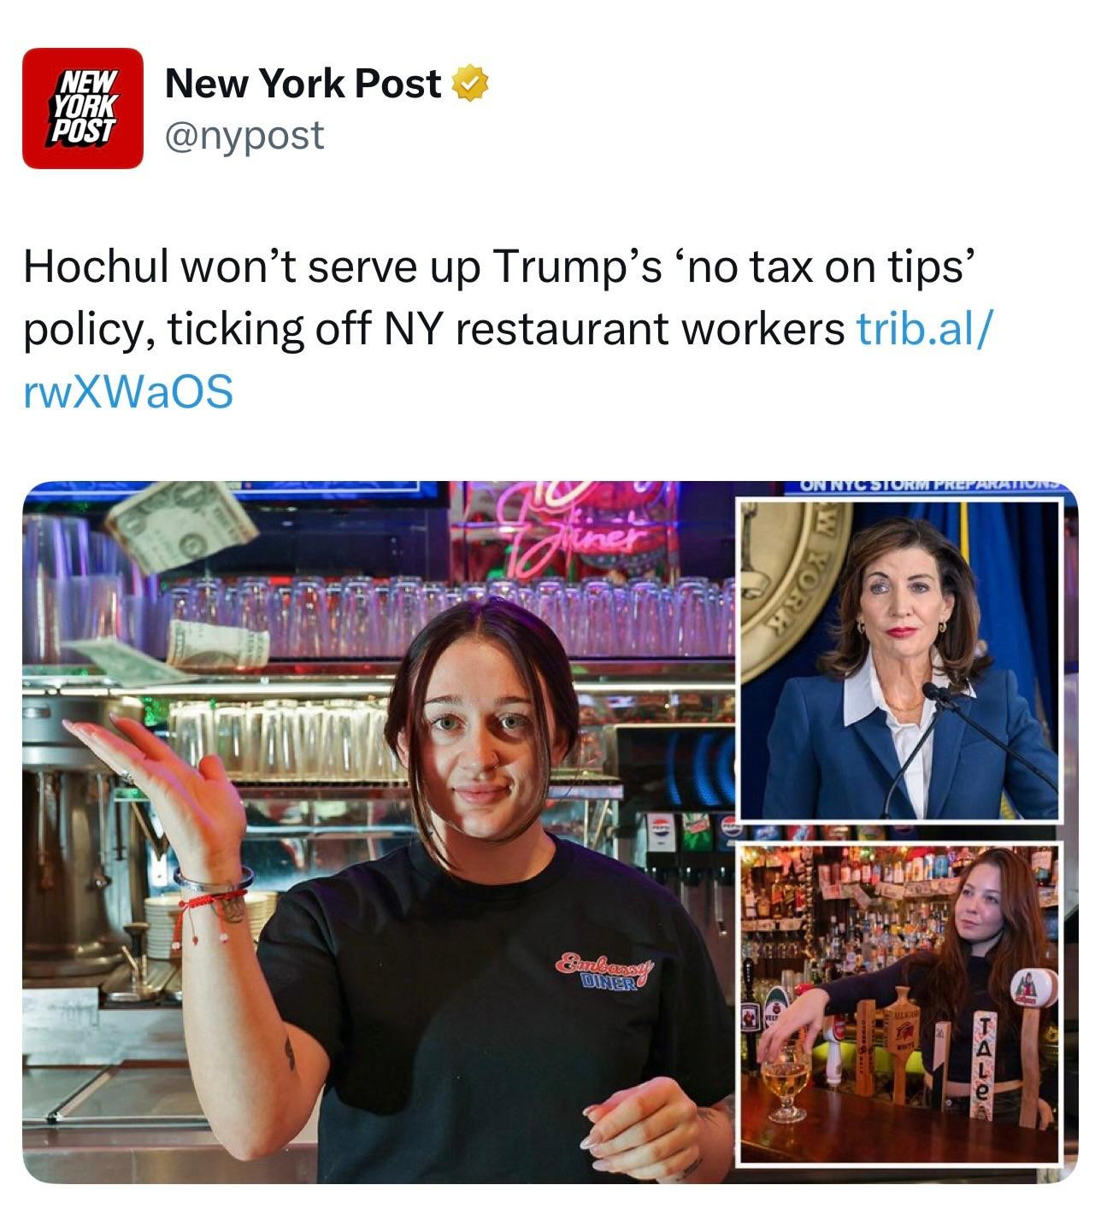Open the @nypost handle
This screenshot has height=1226, width=1101.
tap(244, 135)
